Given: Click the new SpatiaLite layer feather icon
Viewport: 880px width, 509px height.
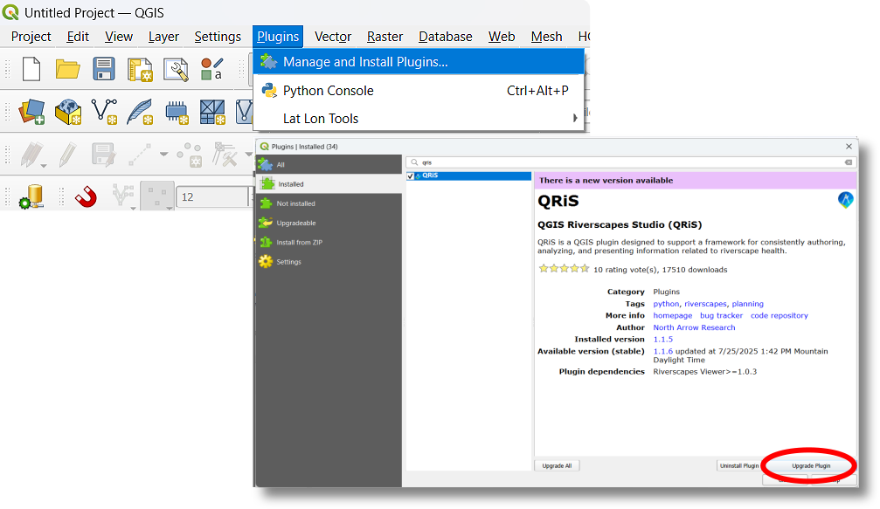Looking at the screenshot, I should 140,112.
